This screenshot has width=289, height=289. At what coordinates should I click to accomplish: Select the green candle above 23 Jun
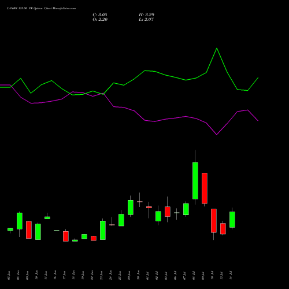103,230
